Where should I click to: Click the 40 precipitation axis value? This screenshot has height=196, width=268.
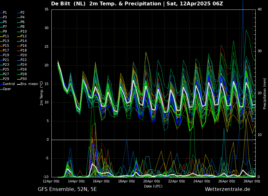259,9
